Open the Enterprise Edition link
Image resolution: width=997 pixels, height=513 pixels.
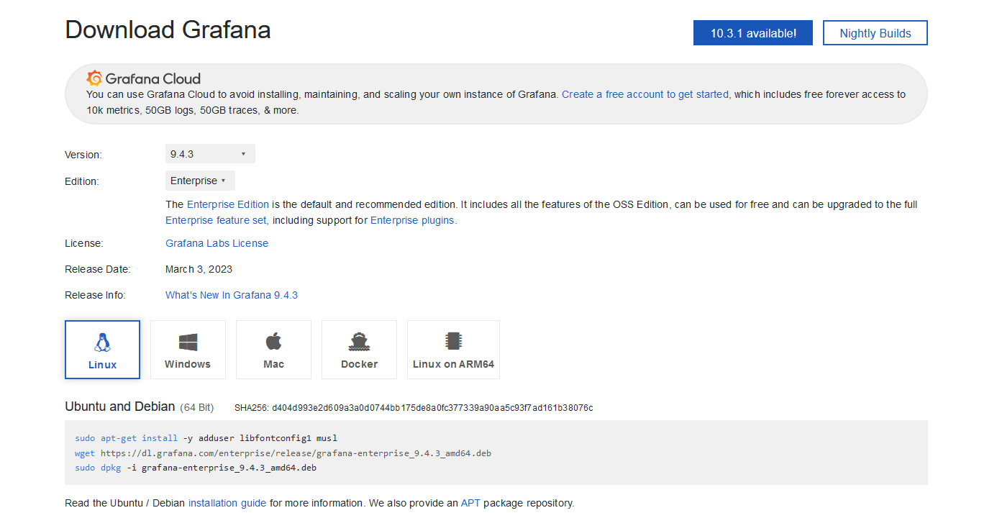[x=228, y=204]
